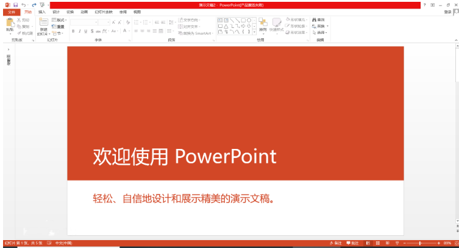The width and height of the screenshot is (459, 248).
Task: Click the Format Painter (格式刷) icon
Action: (25, 33)
